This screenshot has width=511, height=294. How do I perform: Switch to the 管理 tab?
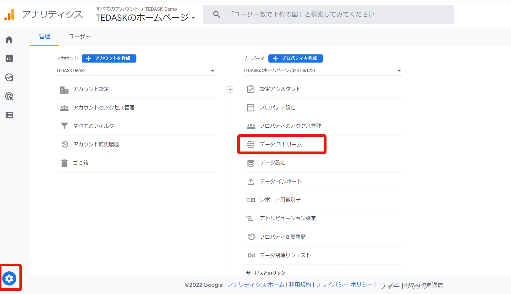(44, 36)
